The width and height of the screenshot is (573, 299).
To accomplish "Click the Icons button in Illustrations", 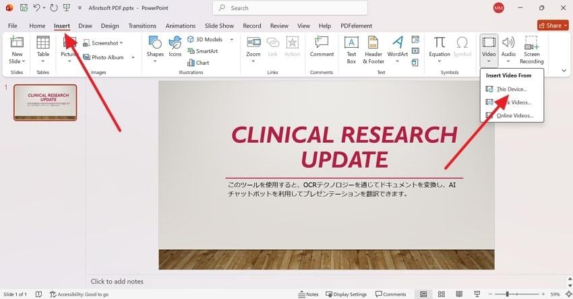I will click(175, 46).
